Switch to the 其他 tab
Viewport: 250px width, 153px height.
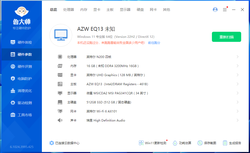166,10
